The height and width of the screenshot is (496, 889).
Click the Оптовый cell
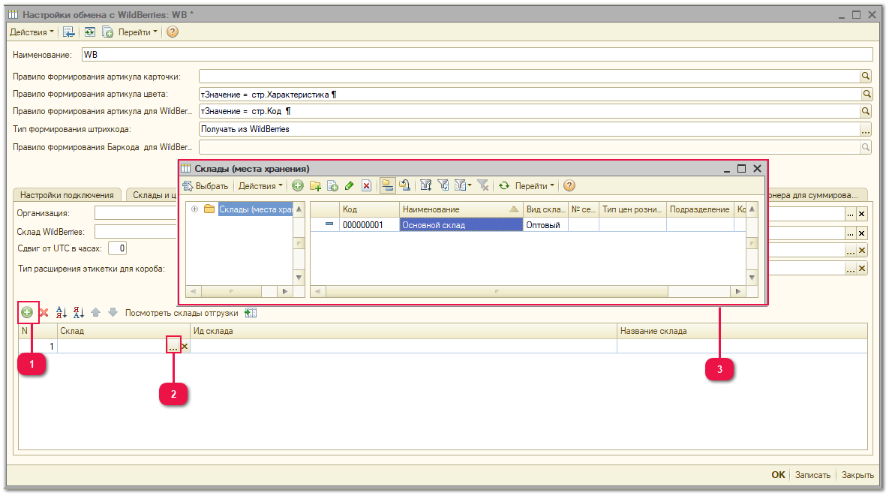point(545,225)
